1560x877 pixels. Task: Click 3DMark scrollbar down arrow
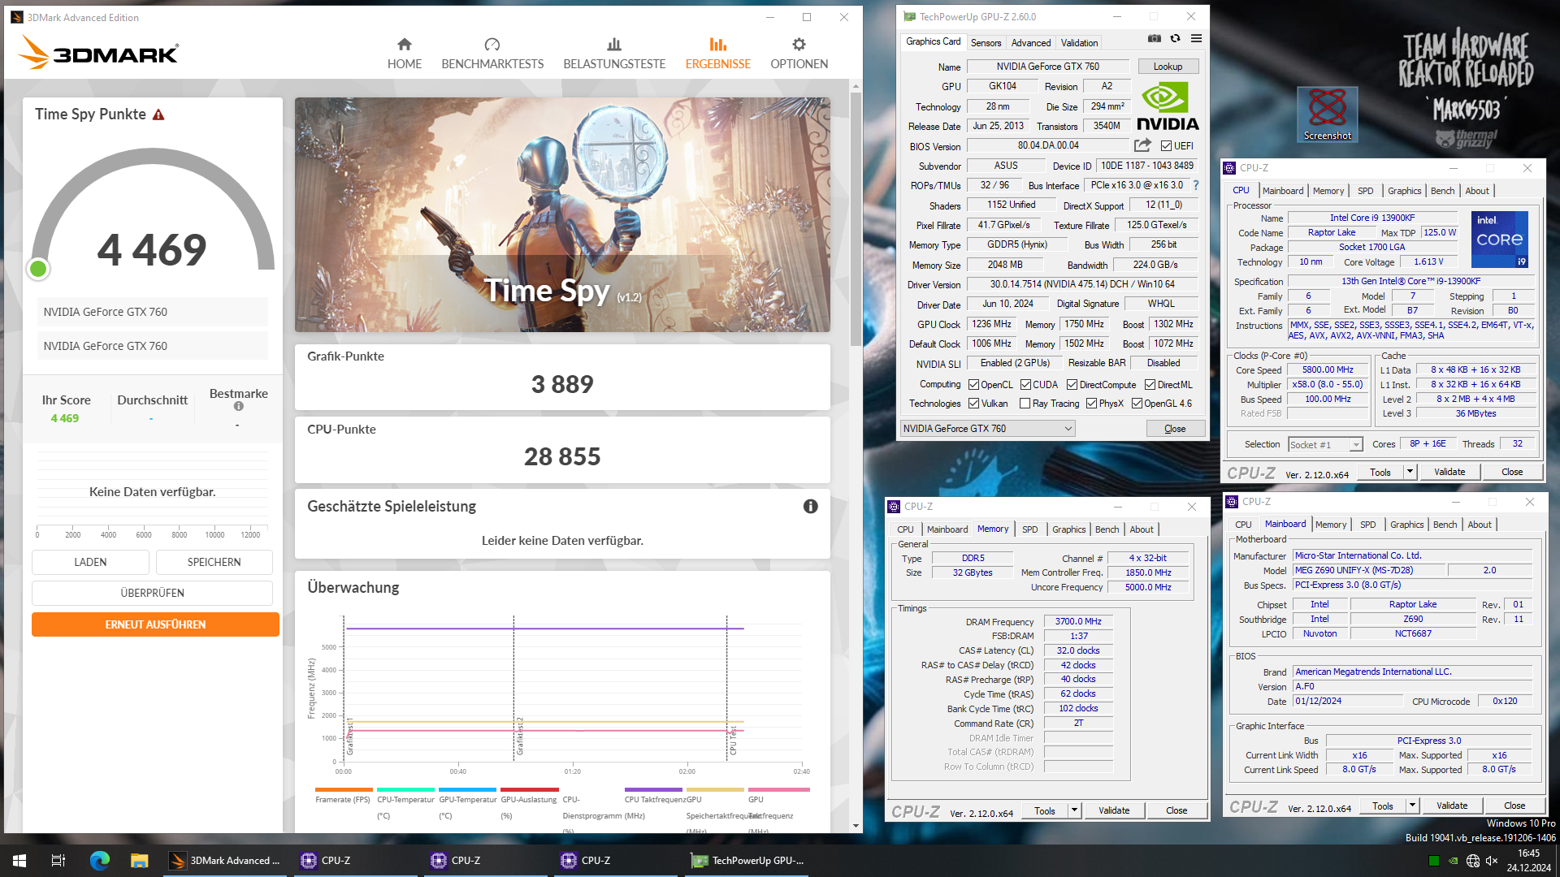pos(856,826)
